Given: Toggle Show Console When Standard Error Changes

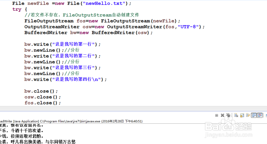Looking at the screenshot, I should pyautogui.click(x=260, y=116).
